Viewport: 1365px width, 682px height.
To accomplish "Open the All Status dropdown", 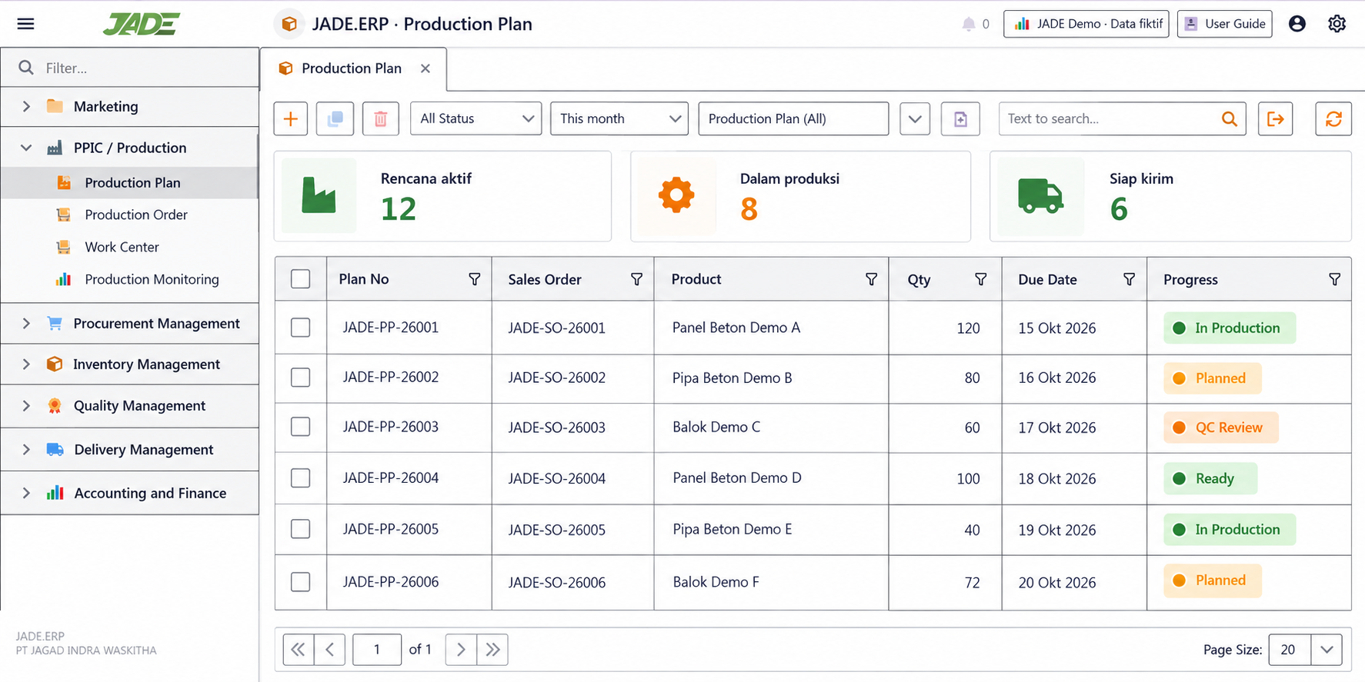I will click(x=476, y=119).
